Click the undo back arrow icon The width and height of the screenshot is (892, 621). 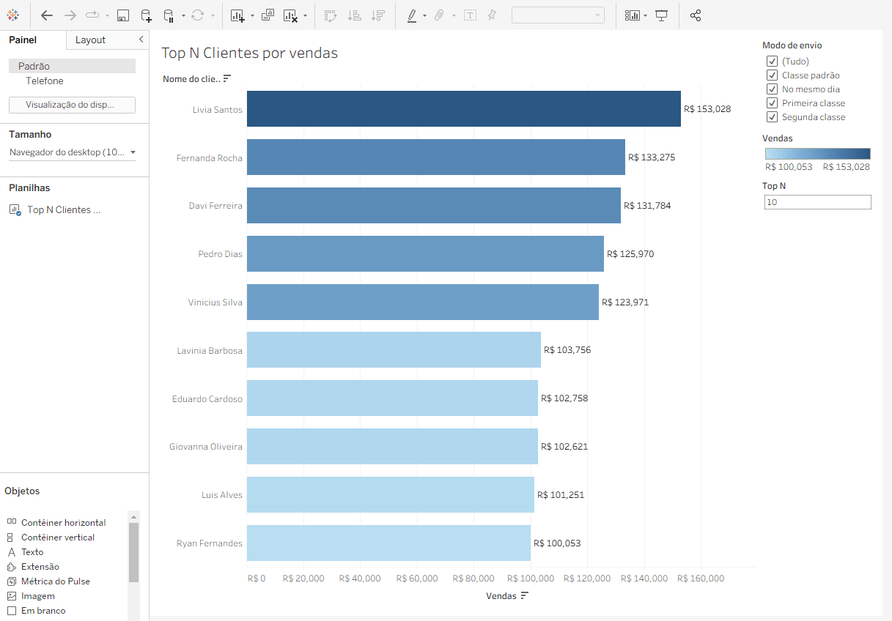(x=47, y=15)
